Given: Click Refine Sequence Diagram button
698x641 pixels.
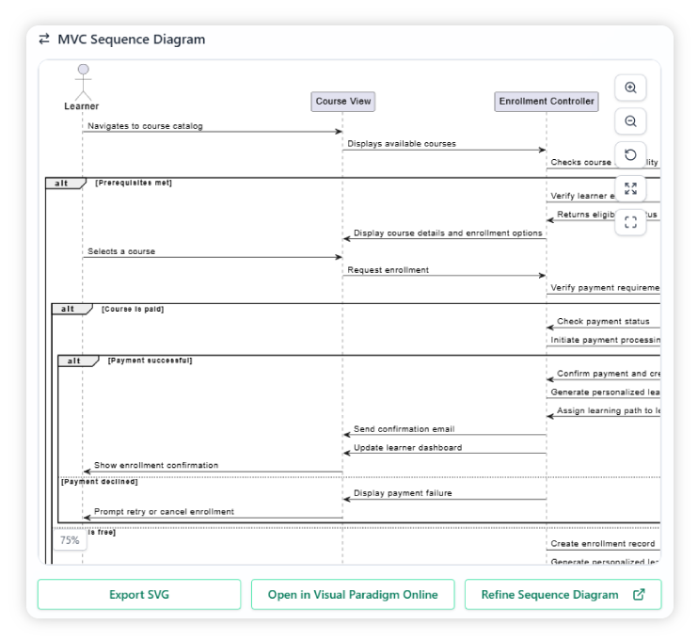Looking at the screenshot, I should (563, 595).
